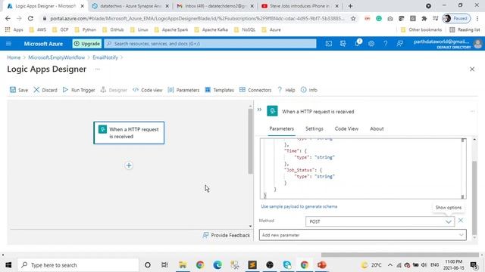This screenshot has height=272, width=485.
Task: Click Upgrade button in Azure header
Action: (87, 44)
